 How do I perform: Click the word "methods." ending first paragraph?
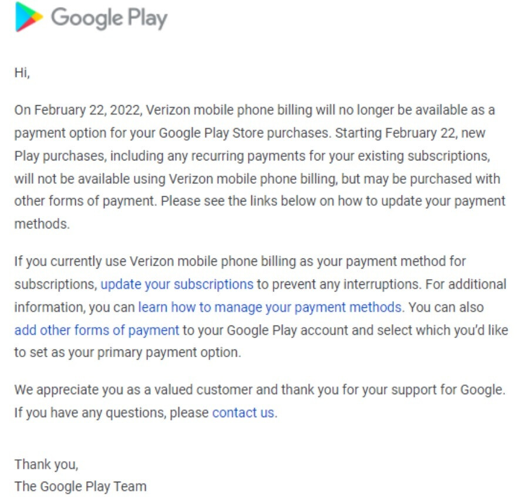click(42, 224)
